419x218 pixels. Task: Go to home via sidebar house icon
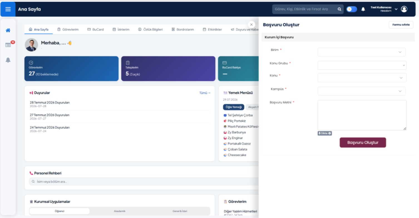pos(8,30)
